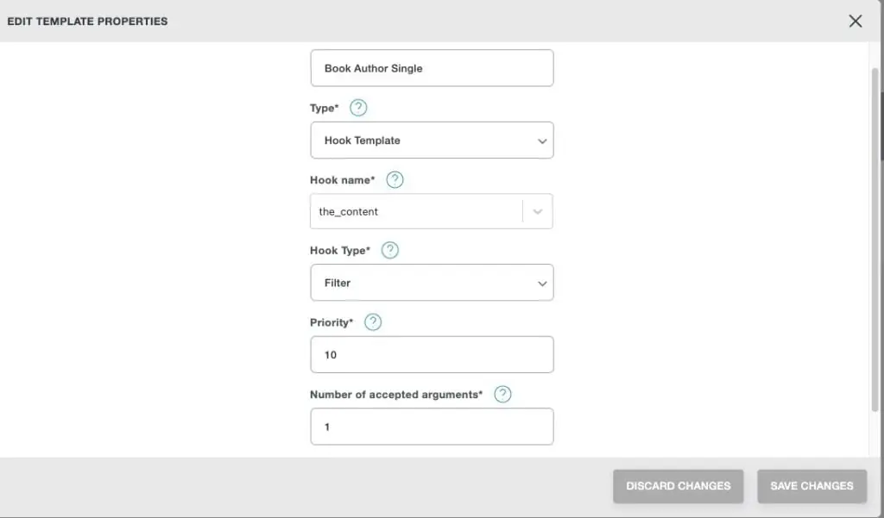The image size is (884, 518).
Task: Open the Type dropdown showing Hook Template
Action: (x=432, y=140)
